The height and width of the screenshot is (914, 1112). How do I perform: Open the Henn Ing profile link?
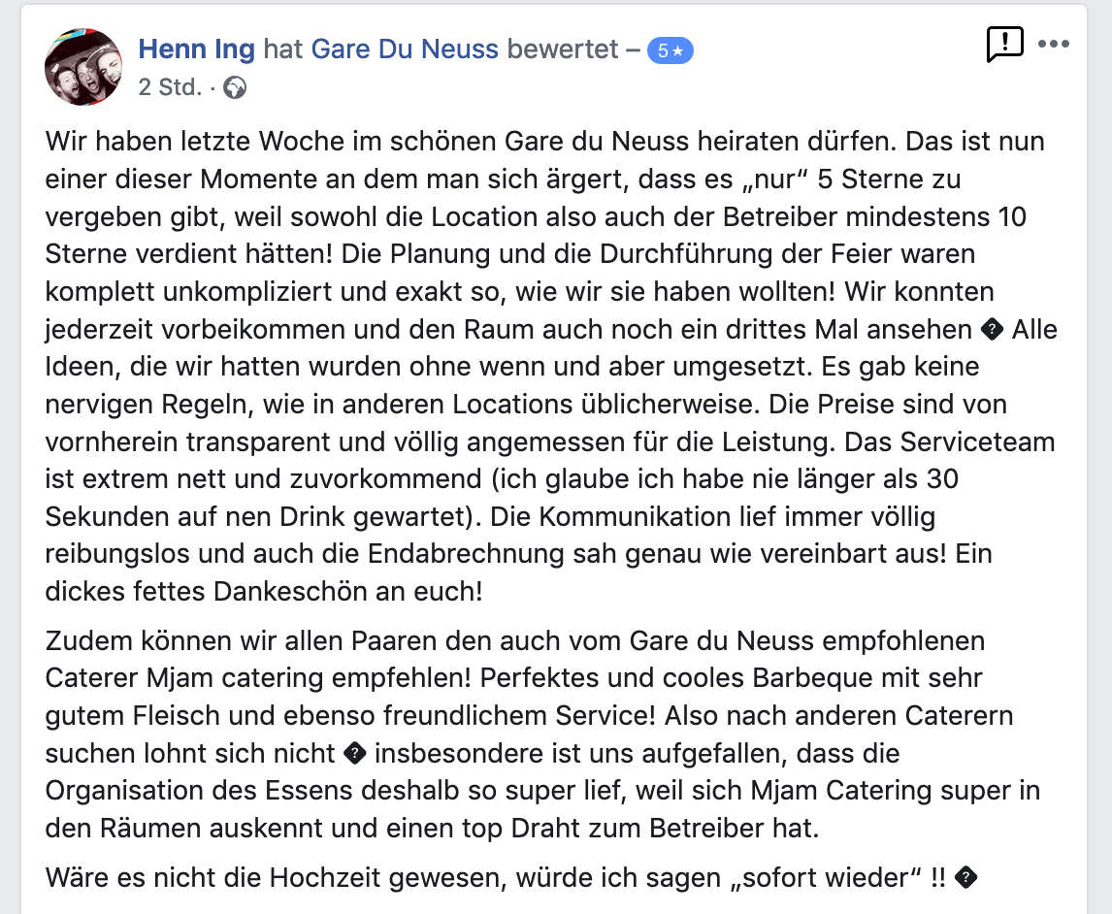pos(196,49)
